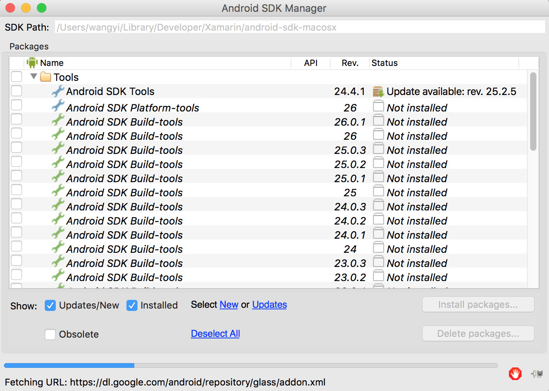
Task: Click wrench icon of Build-tools rev 23.0.2
Action: coord(58,275)
